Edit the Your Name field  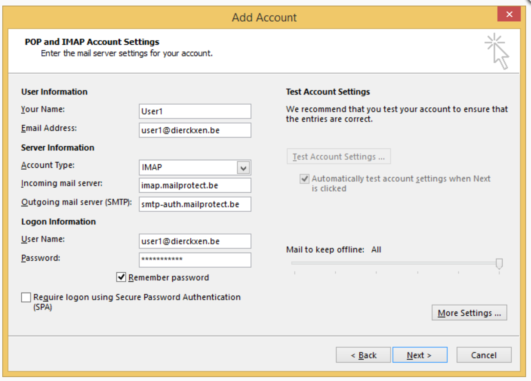click(195, 111)
